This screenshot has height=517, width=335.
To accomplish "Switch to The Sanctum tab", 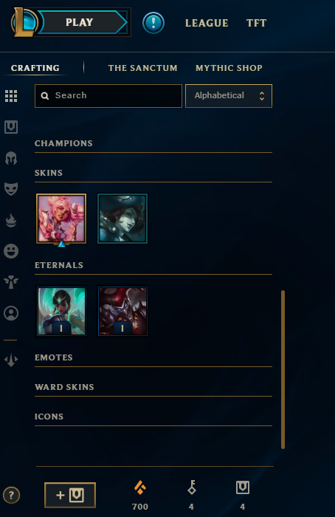I will pos(142,68).
